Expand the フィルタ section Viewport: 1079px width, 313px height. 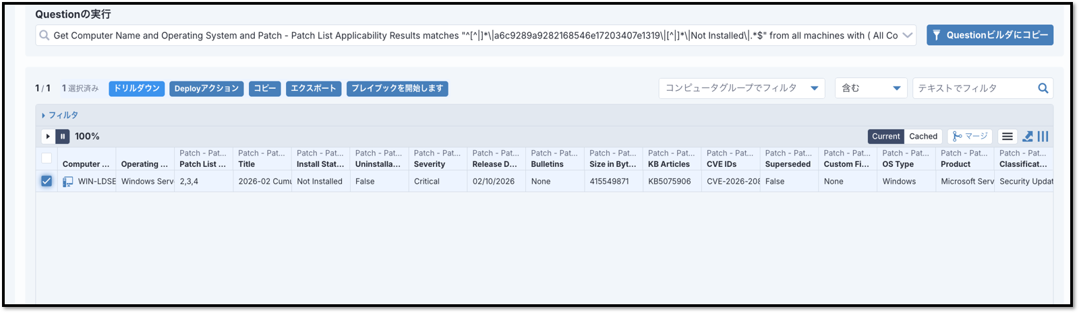[x=60, y=115]
